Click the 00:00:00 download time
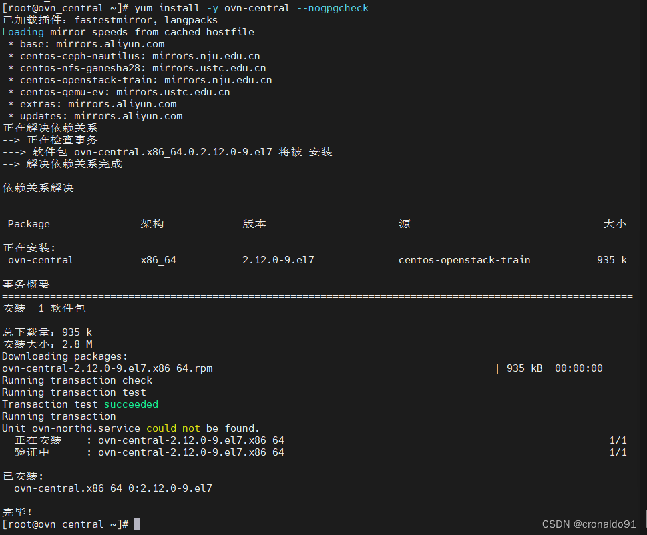This screenshot has height=535, width=647. point(578,368)
